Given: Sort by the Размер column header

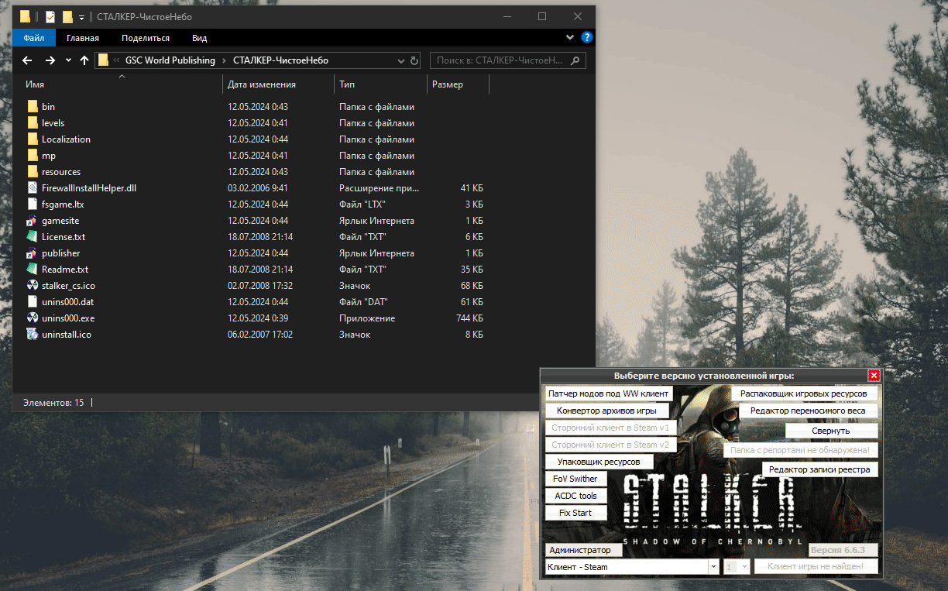Looking at the screenshot, I should tap(458, 84).
